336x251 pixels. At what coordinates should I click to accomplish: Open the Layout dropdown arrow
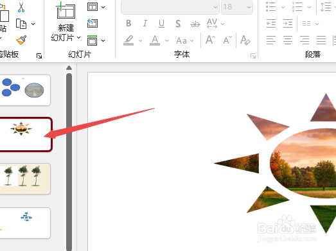(x=103, y=7)
